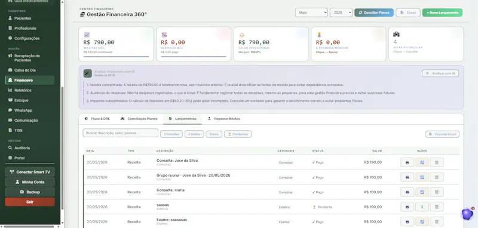This screenshot has width=478, height=228.
Task: Show all entries with Todos filter
Action: pyautogui.click(x=214, y=134)
